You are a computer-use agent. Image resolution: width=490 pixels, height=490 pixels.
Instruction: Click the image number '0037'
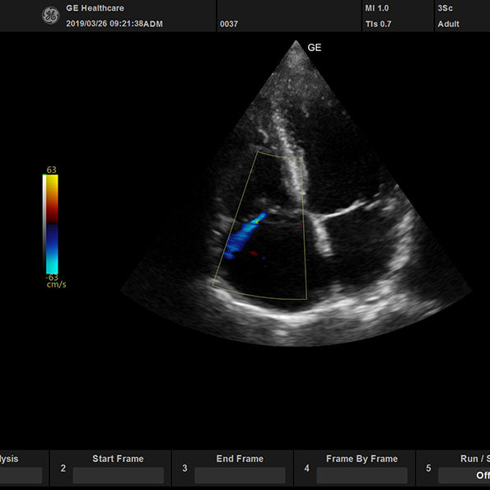point(229,24)
